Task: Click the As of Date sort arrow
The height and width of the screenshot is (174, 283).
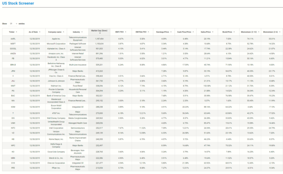Action: coord(40,32)
